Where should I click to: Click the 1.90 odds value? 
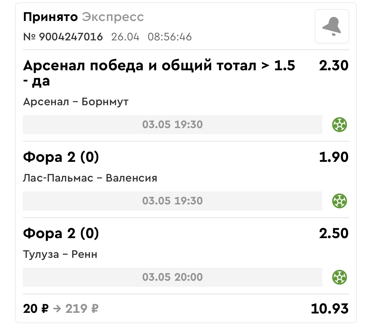tap(334, 157)
